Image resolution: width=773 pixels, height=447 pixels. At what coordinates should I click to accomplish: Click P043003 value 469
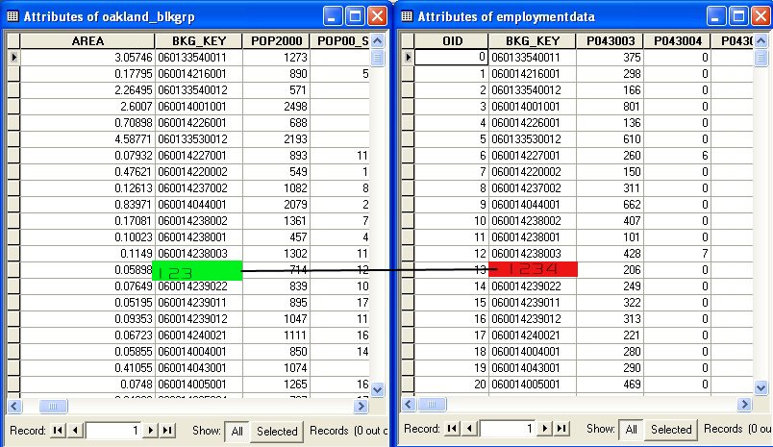611,384
